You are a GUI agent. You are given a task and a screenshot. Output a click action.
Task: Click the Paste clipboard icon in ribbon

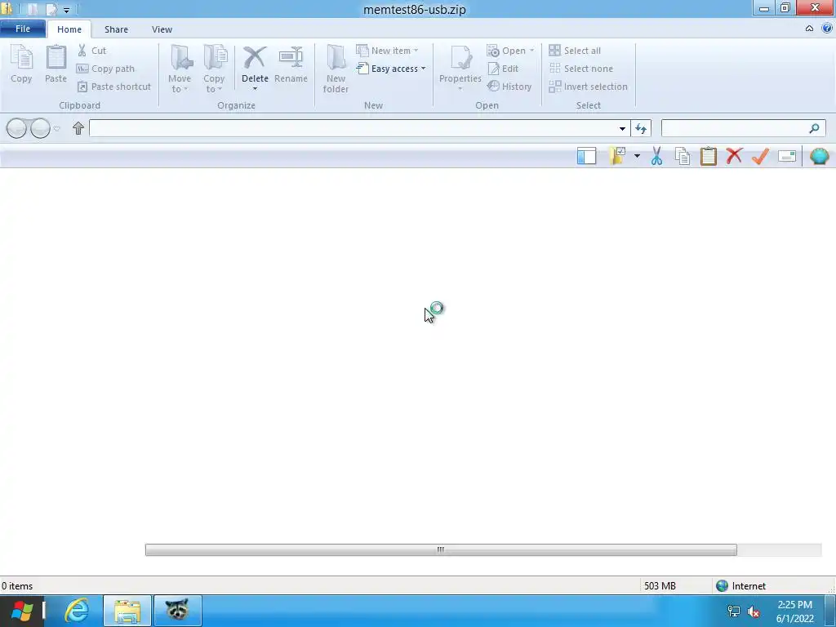point(56,58)
